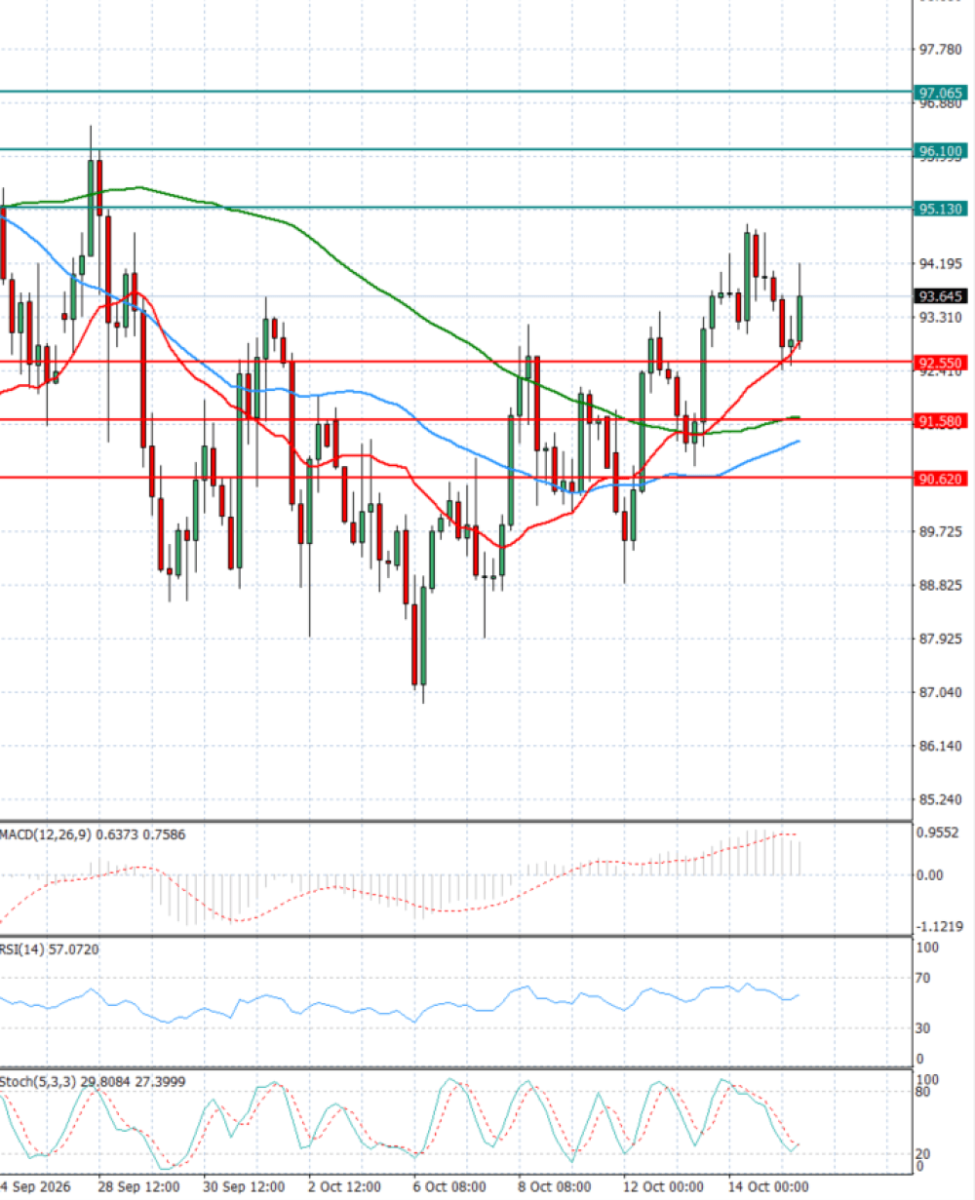The height and width of the screenshot is (1200, 975).
Task: Click the 93.310 price axis value
Action: coord(942,318)
